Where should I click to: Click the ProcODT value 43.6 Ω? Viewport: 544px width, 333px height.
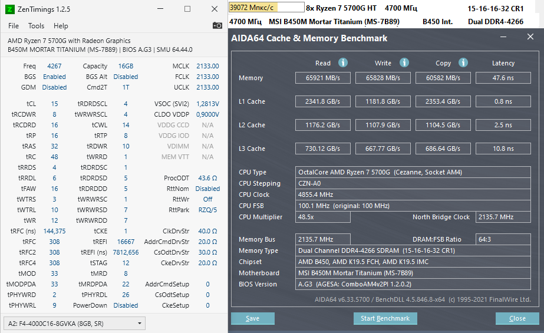pyautogui.click(x=207, y=178)
